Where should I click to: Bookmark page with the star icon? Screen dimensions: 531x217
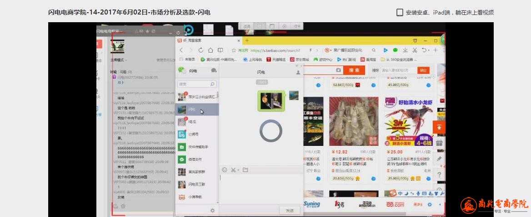(234, 50)
